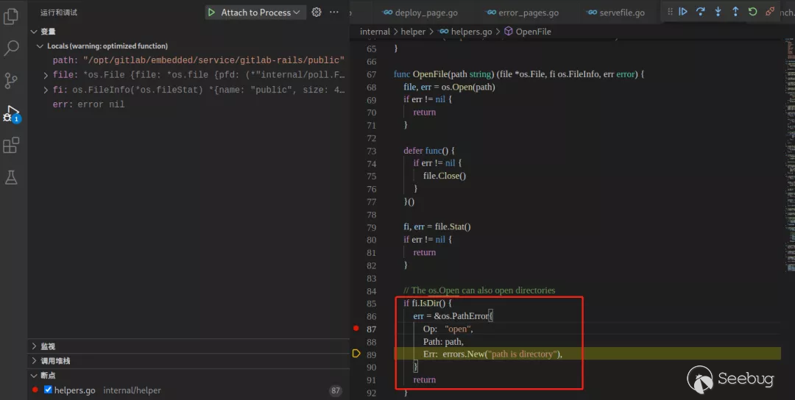Select the path variable row
795x400 pixels.
(x=188, y=60)
